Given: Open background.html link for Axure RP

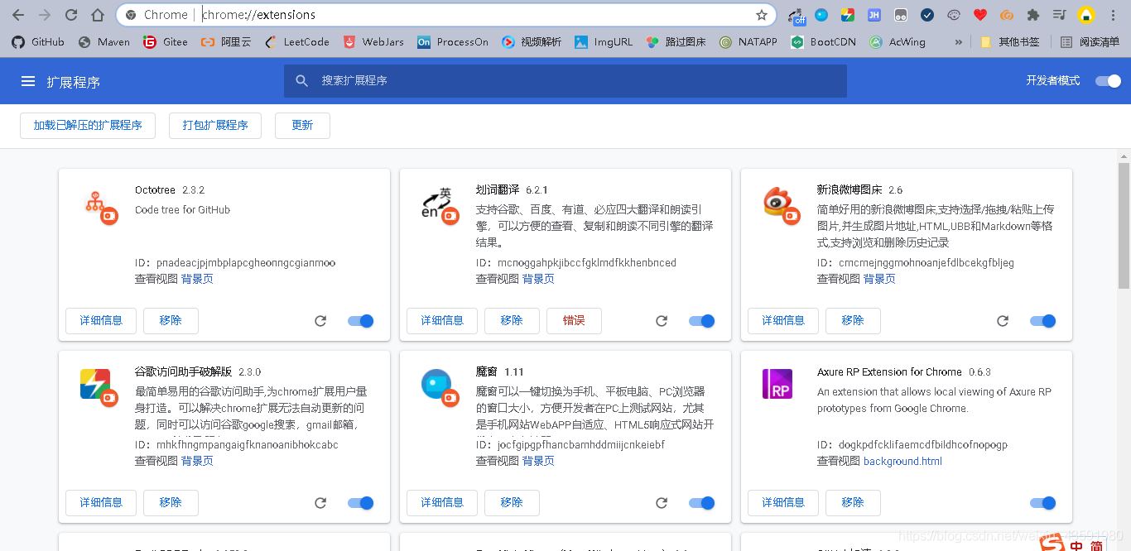Looking at the screenshot, I should pyautogui.click(x=902, y=462).
